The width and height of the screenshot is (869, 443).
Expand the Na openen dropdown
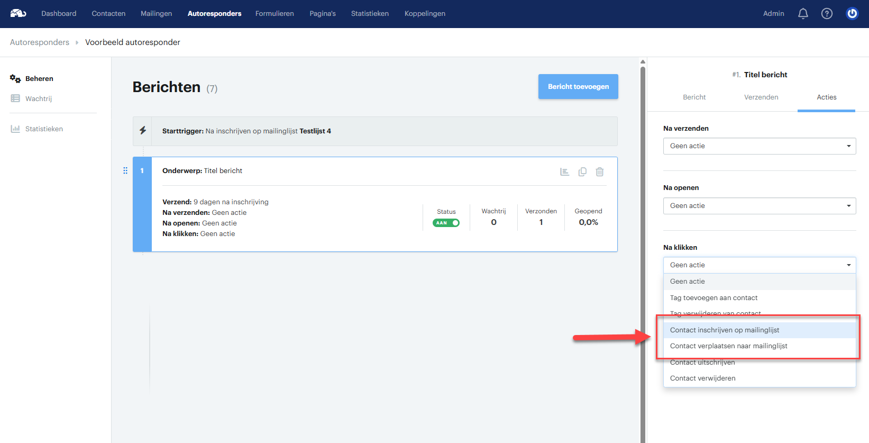pyautogui.click(x=760, y=206)
